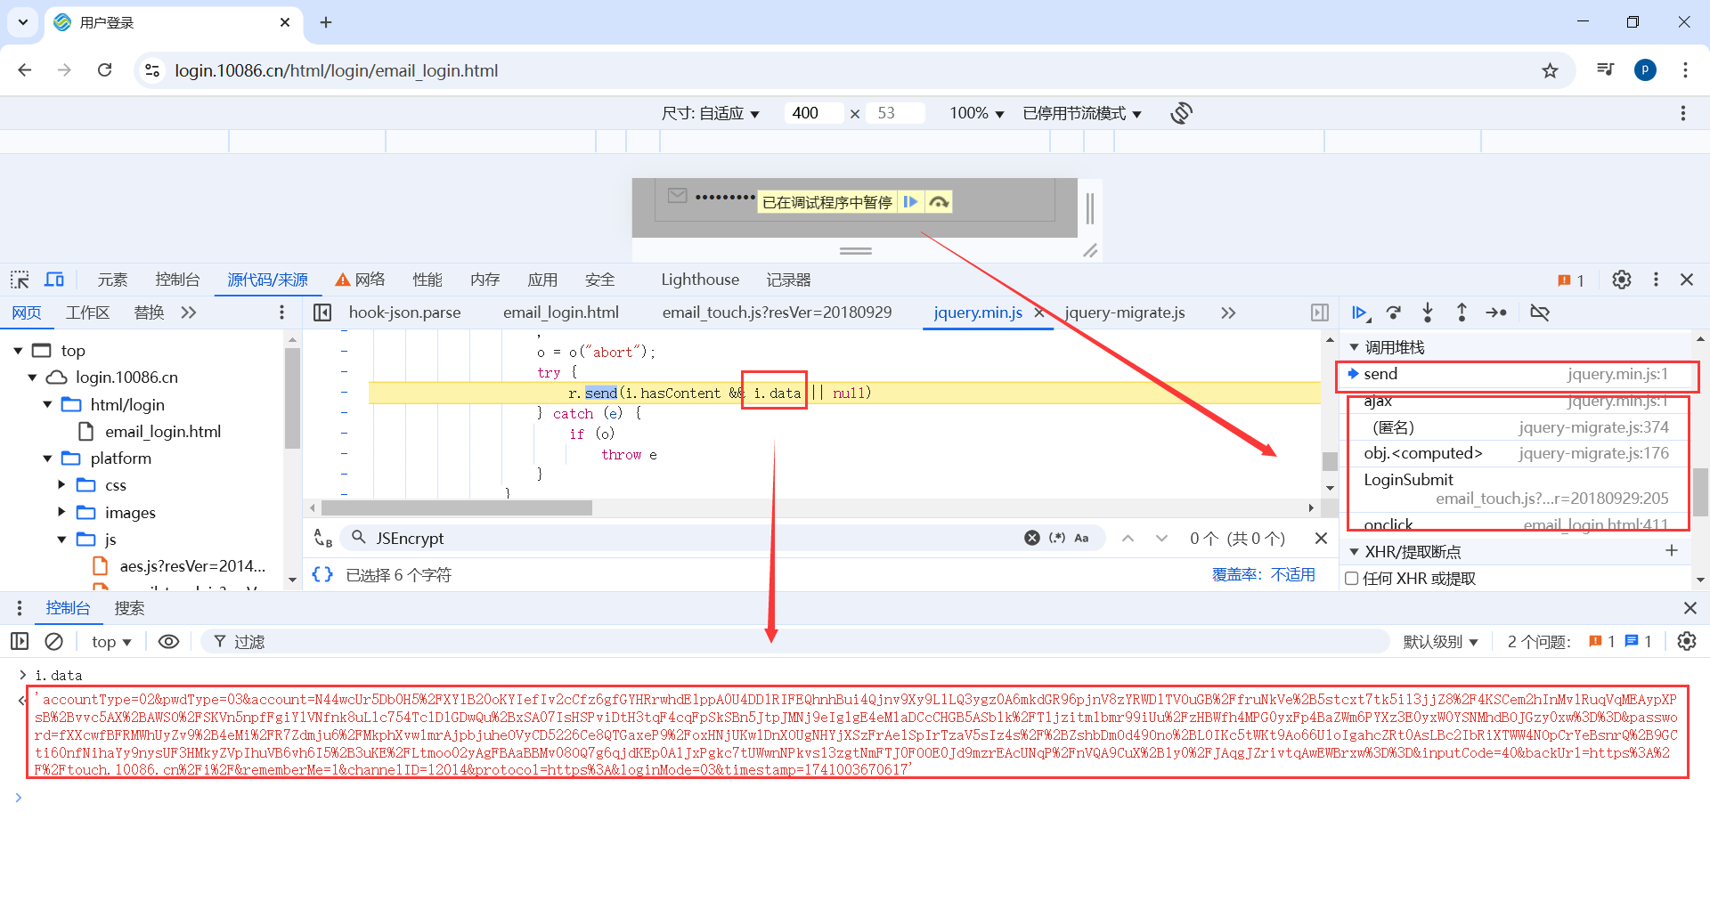Click the rotate device orientation icon
Image resolution: width=1710 pixels, height=917 pixels.
coord(1182,113)
